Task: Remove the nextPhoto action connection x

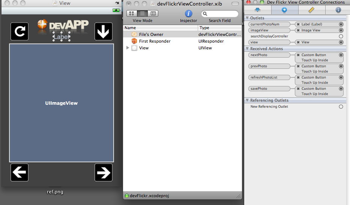Action: click(x=298, y=55)
